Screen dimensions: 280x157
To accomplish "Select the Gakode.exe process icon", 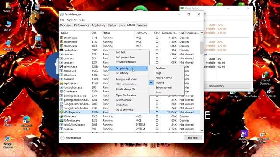I will tap(61, 92).
